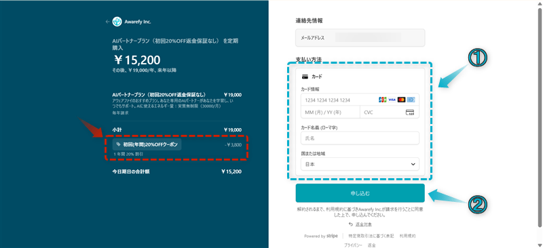Open the 特定商取引法に基づく表記 link
This screenshot has width=543, height=248.
tap(371, 236)
